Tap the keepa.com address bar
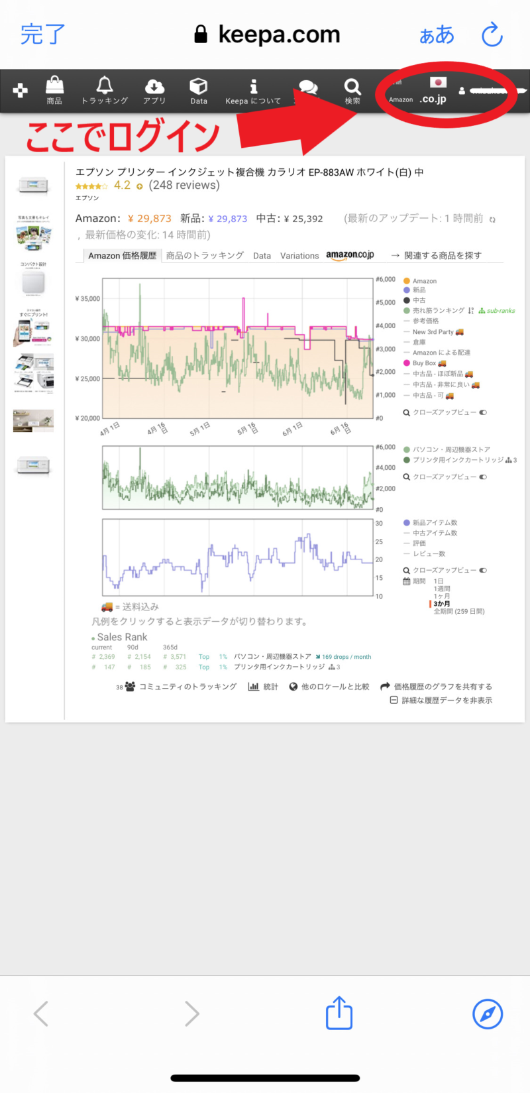This screenshot has width=530, height=1093. coord(266,34)
